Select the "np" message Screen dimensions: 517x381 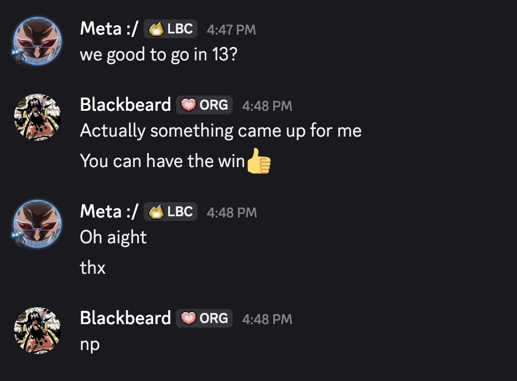coord(90,345)
